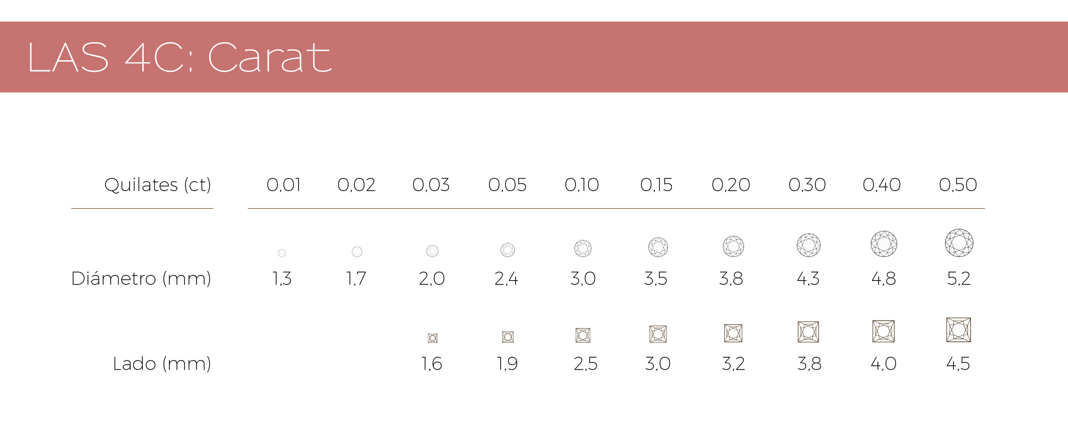Select the 1,3 mm smallest round diamond
Screen dimensions: 1068x436
[282, 253]
